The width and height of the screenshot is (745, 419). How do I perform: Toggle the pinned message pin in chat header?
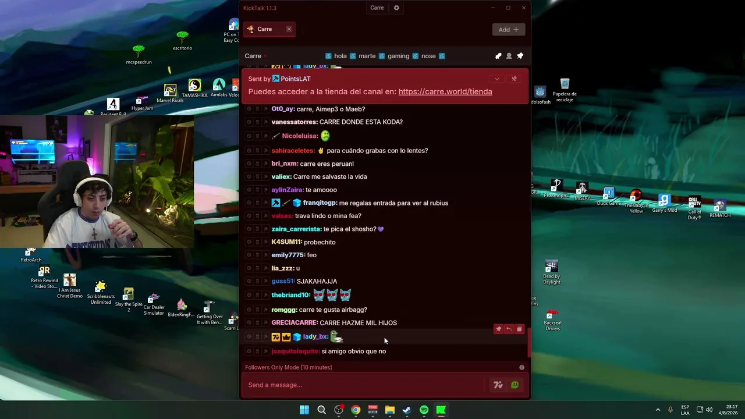point(520,56)
